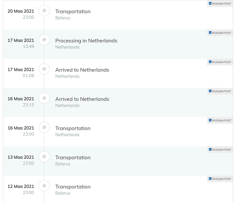Click Russian Post icon on 20 May entry
The width and height of the screenshot is (235, 202).
[x=210, y=4]
